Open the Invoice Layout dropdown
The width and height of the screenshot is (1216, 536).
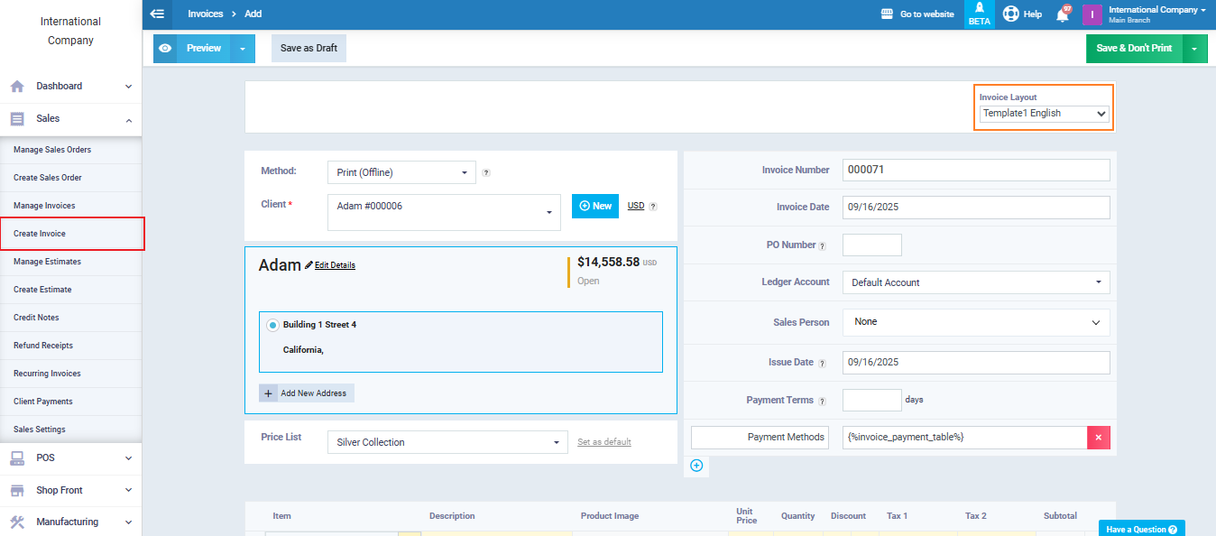click(1044, 114)
